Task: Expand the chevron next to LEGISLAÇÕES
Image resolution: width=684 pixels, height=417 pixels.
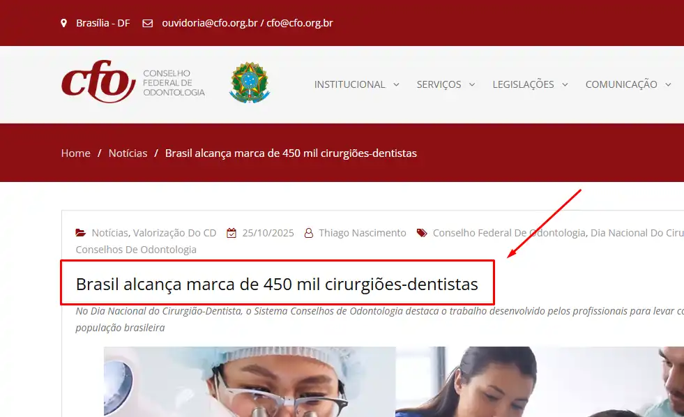Action: [x=565, y=84]
